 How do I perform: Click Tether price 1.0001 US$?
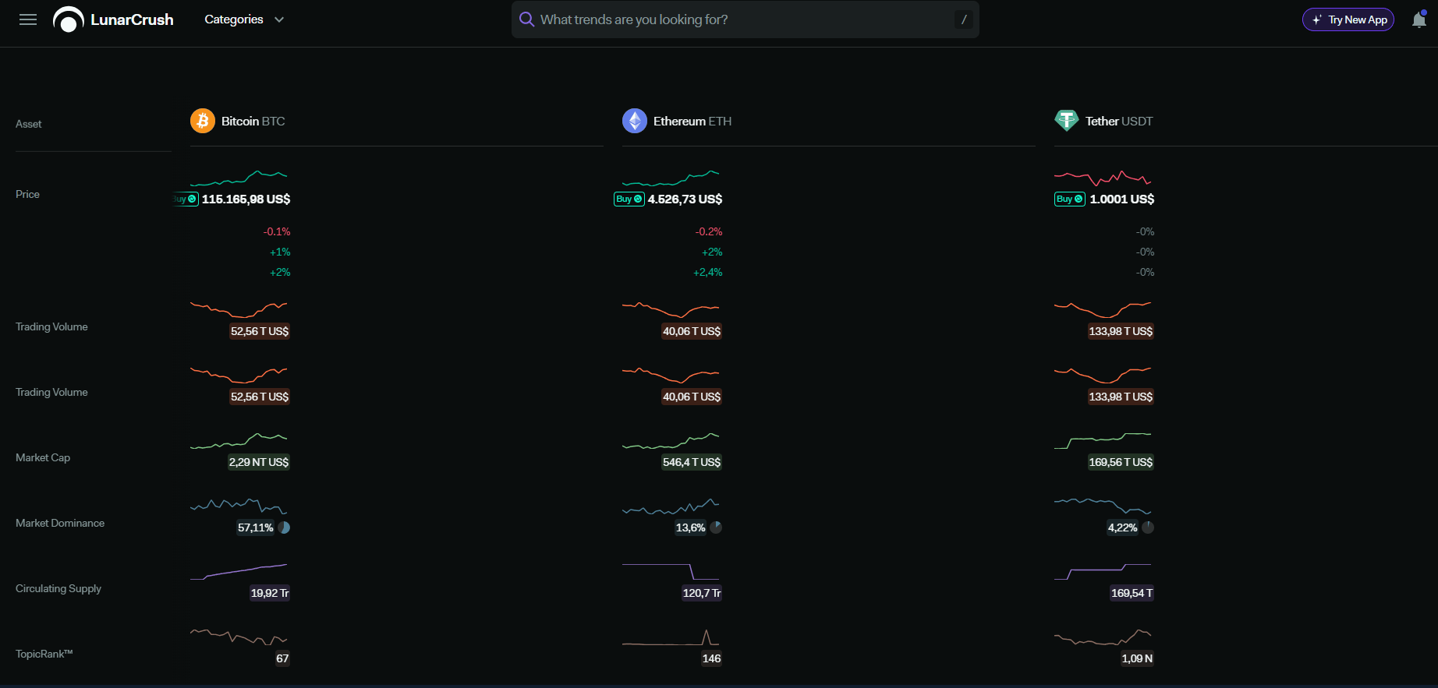click(1122, 199)
